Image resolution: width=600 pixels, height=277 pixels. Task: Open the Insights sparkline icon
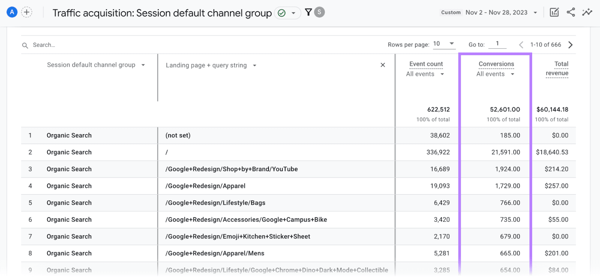[x=587, y=12]
